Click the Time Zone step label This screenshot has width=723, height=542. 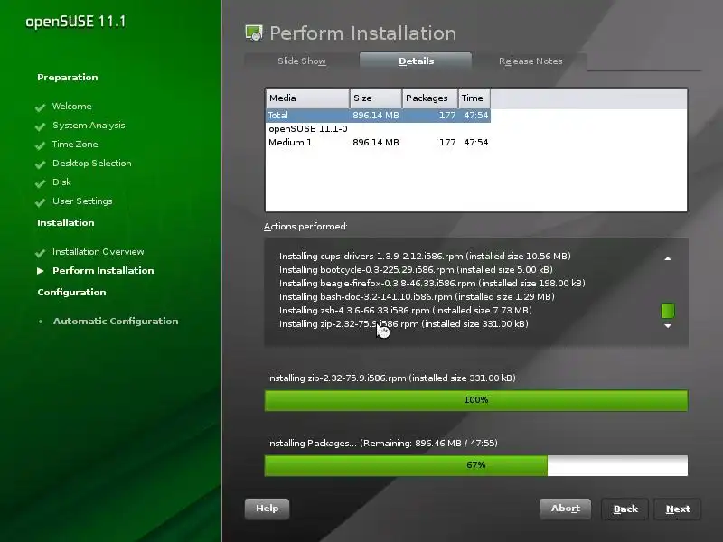(75, 145)
